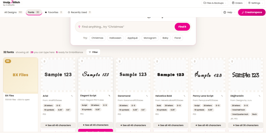This screenshot has width=266, height=133.
Task: Try the Monogram suggestion chip
Action: (x=150, y=38)
